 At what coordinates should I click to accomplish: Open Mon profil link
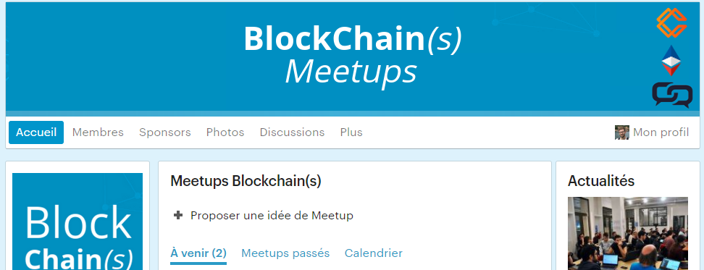pos(661,132)
